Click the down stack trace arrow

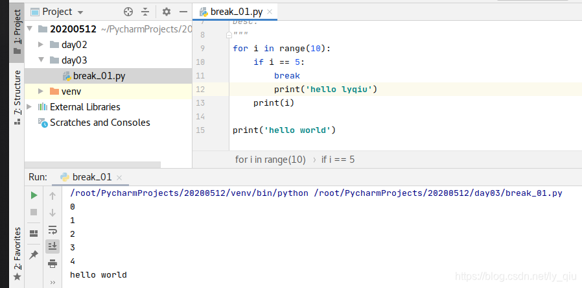tap(52, 213)
